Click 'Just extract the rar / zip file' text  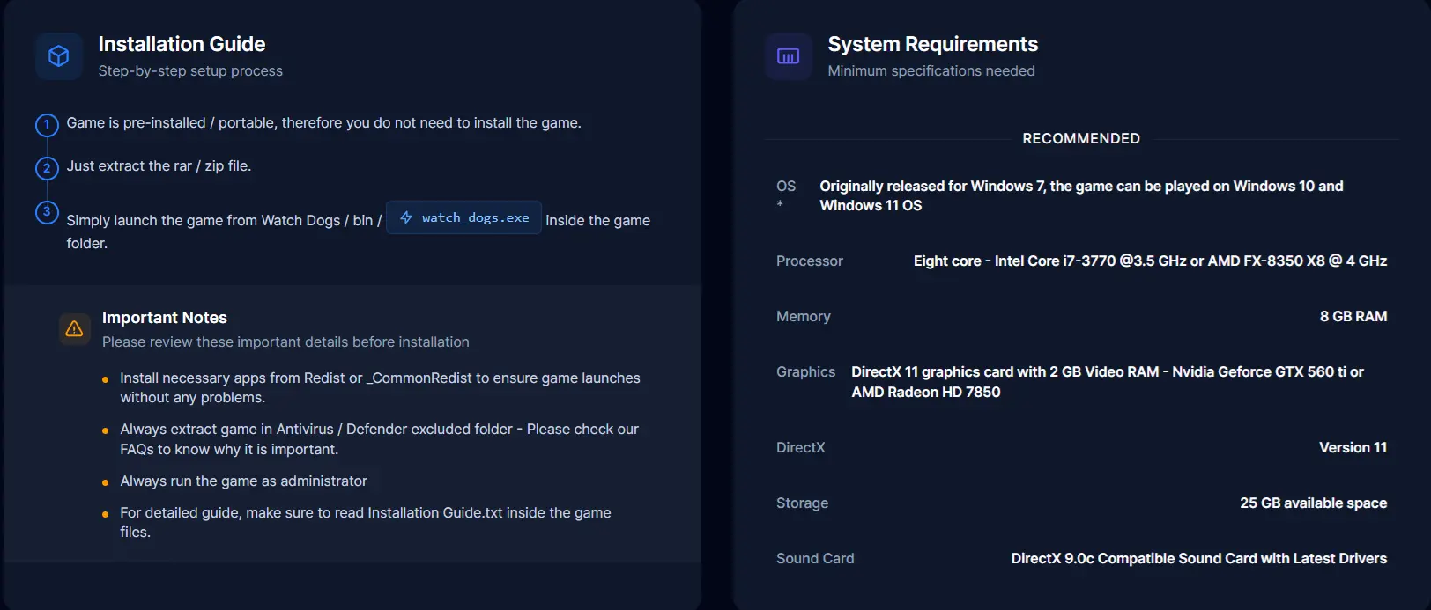(x=159, y=166)
